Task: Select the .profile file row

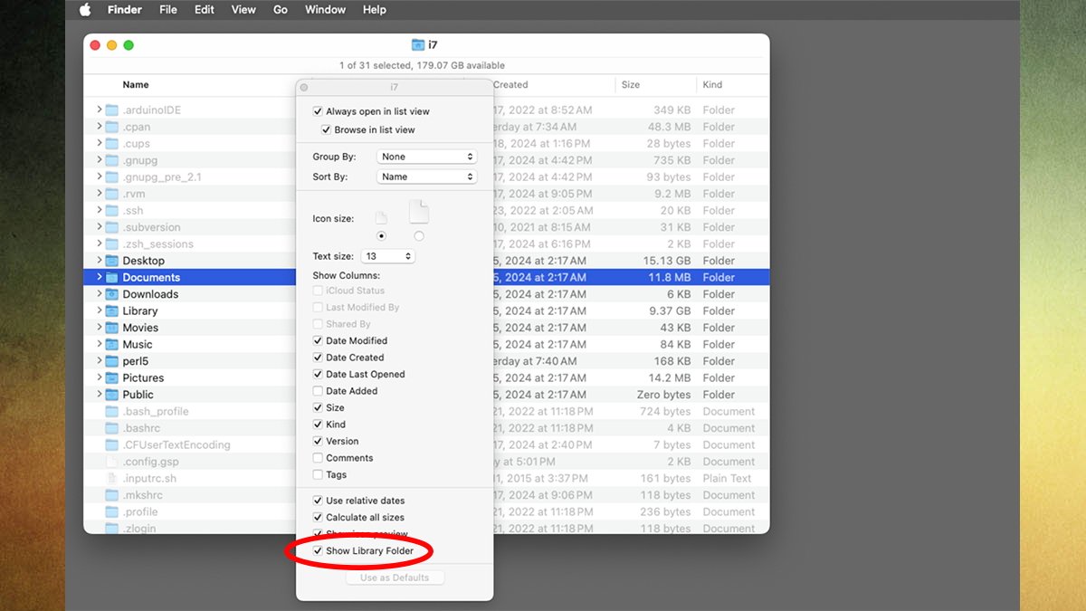Action: pos(426,512)
